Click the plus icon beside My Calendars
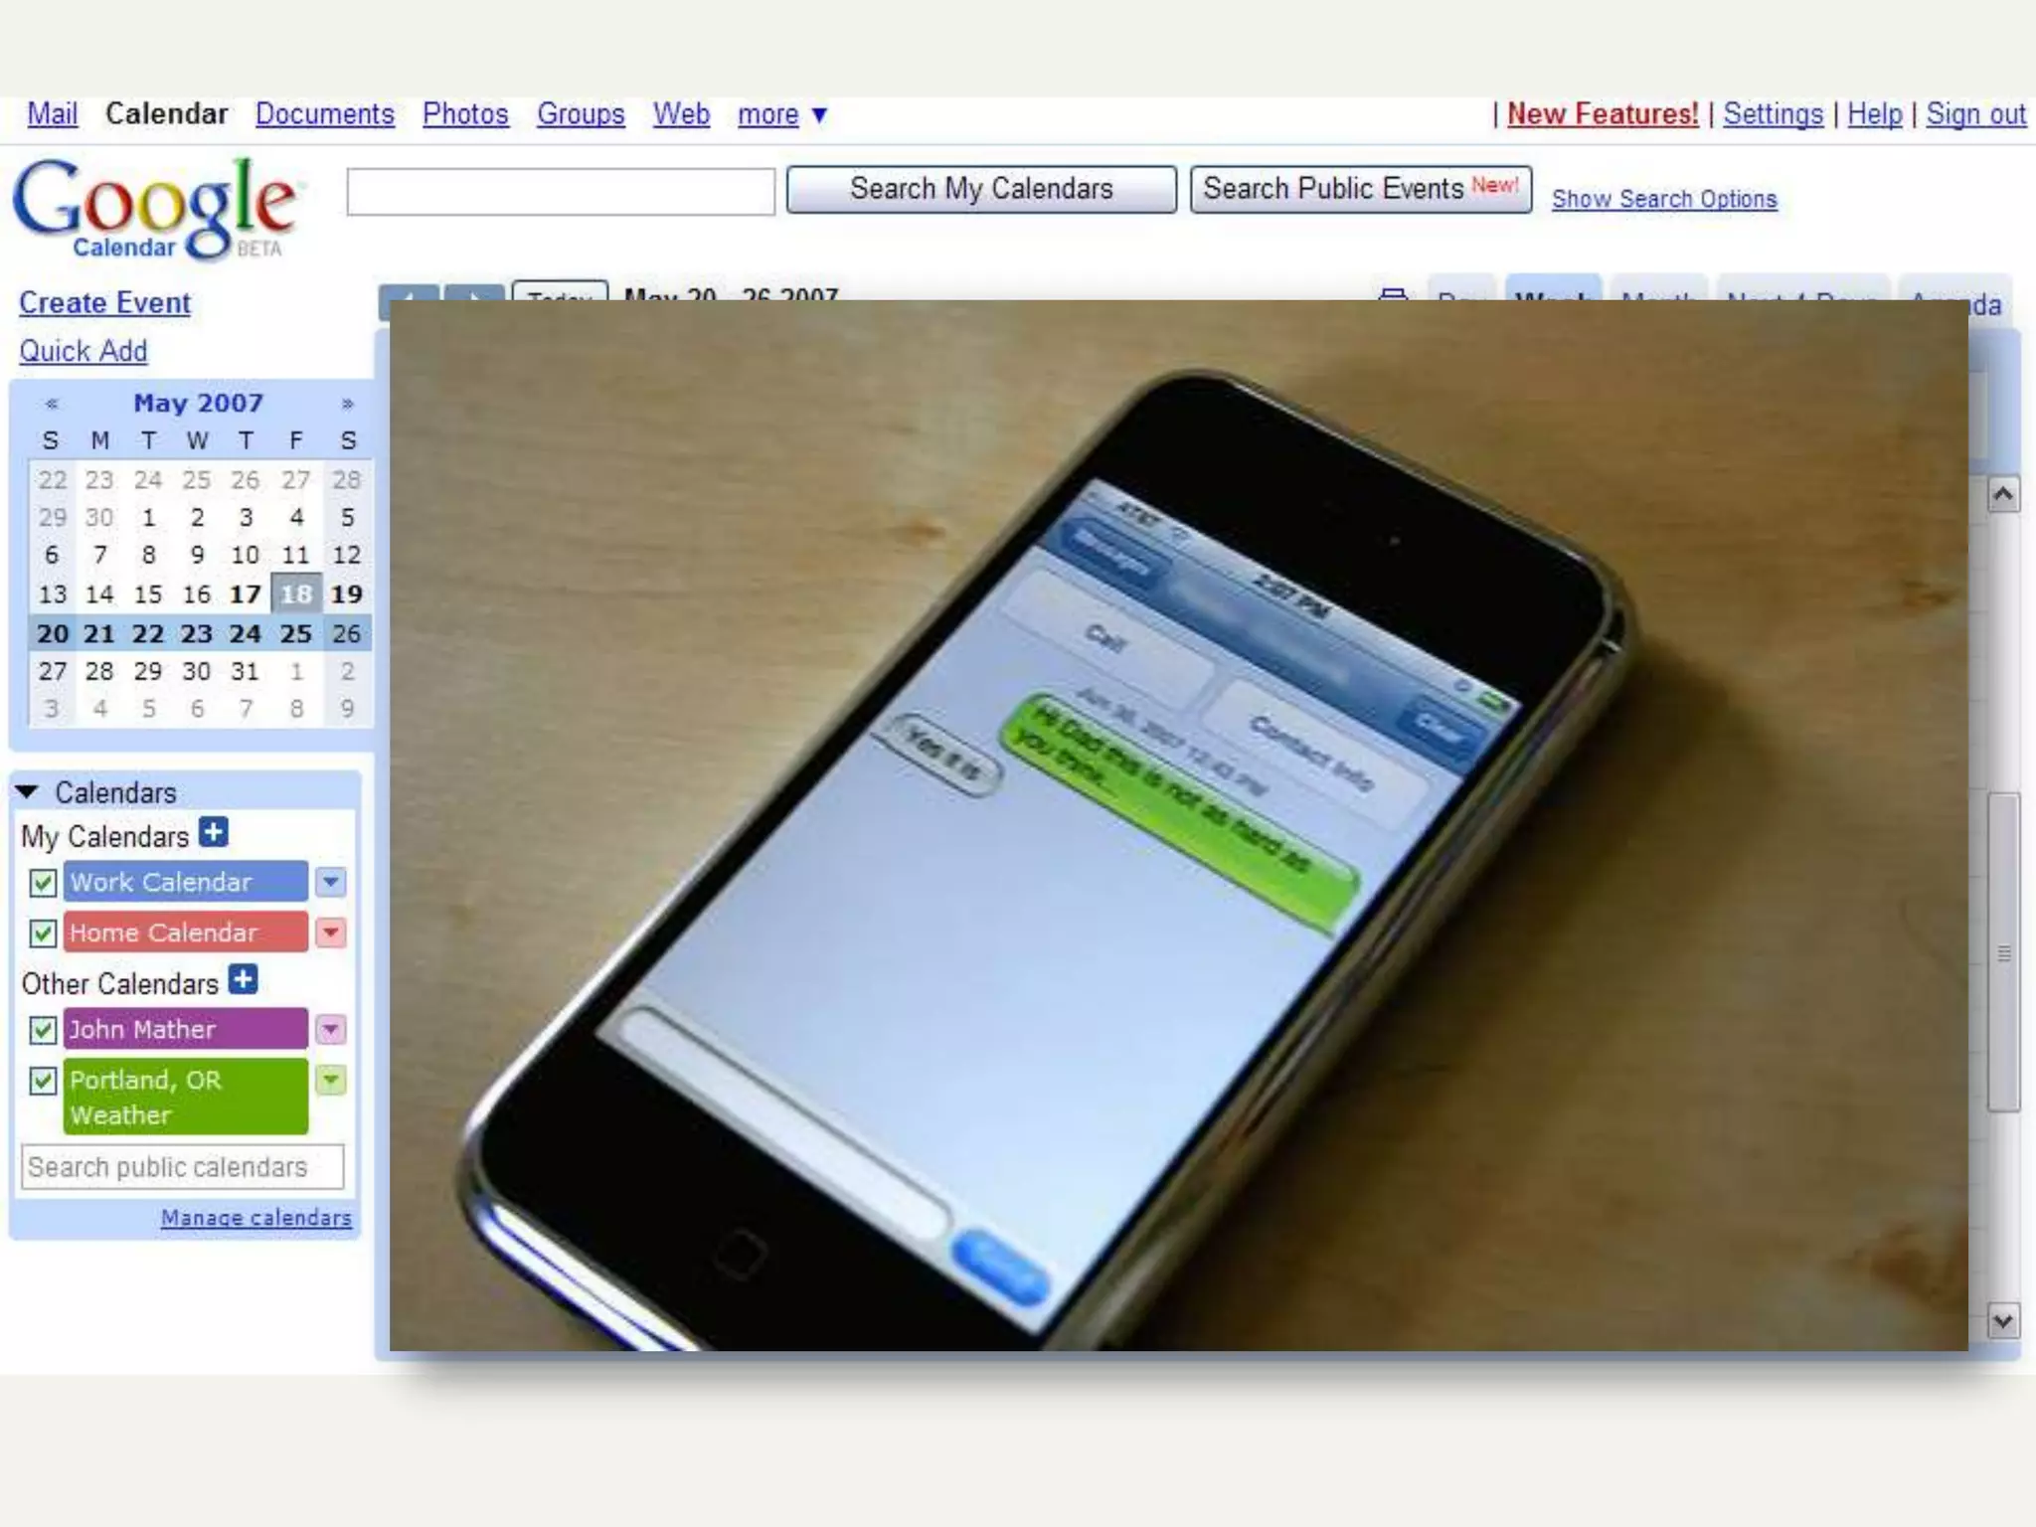Viewport: 2036px width, 1527px height. pos(213,832)
